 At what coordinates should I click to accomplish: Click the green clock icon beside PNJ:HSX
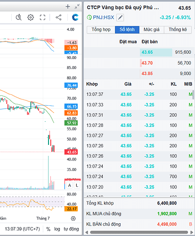(89, 17)
